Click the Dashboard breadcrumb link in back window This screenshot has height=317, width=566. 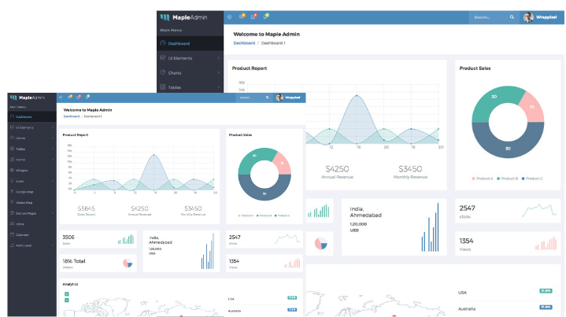pos(243,43)
